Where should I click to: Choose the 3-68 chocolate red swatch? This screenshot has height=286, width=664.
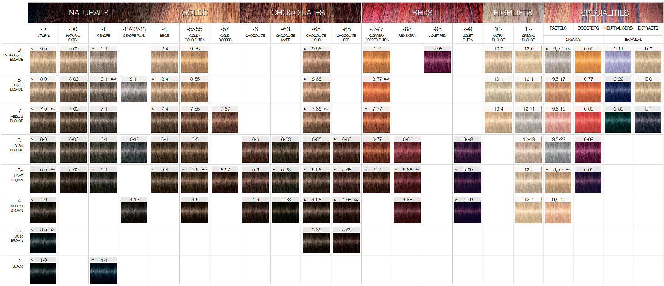346,243
